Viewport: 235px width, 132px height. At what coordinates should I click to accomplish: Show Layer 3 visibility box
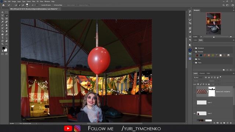(195, 103)
